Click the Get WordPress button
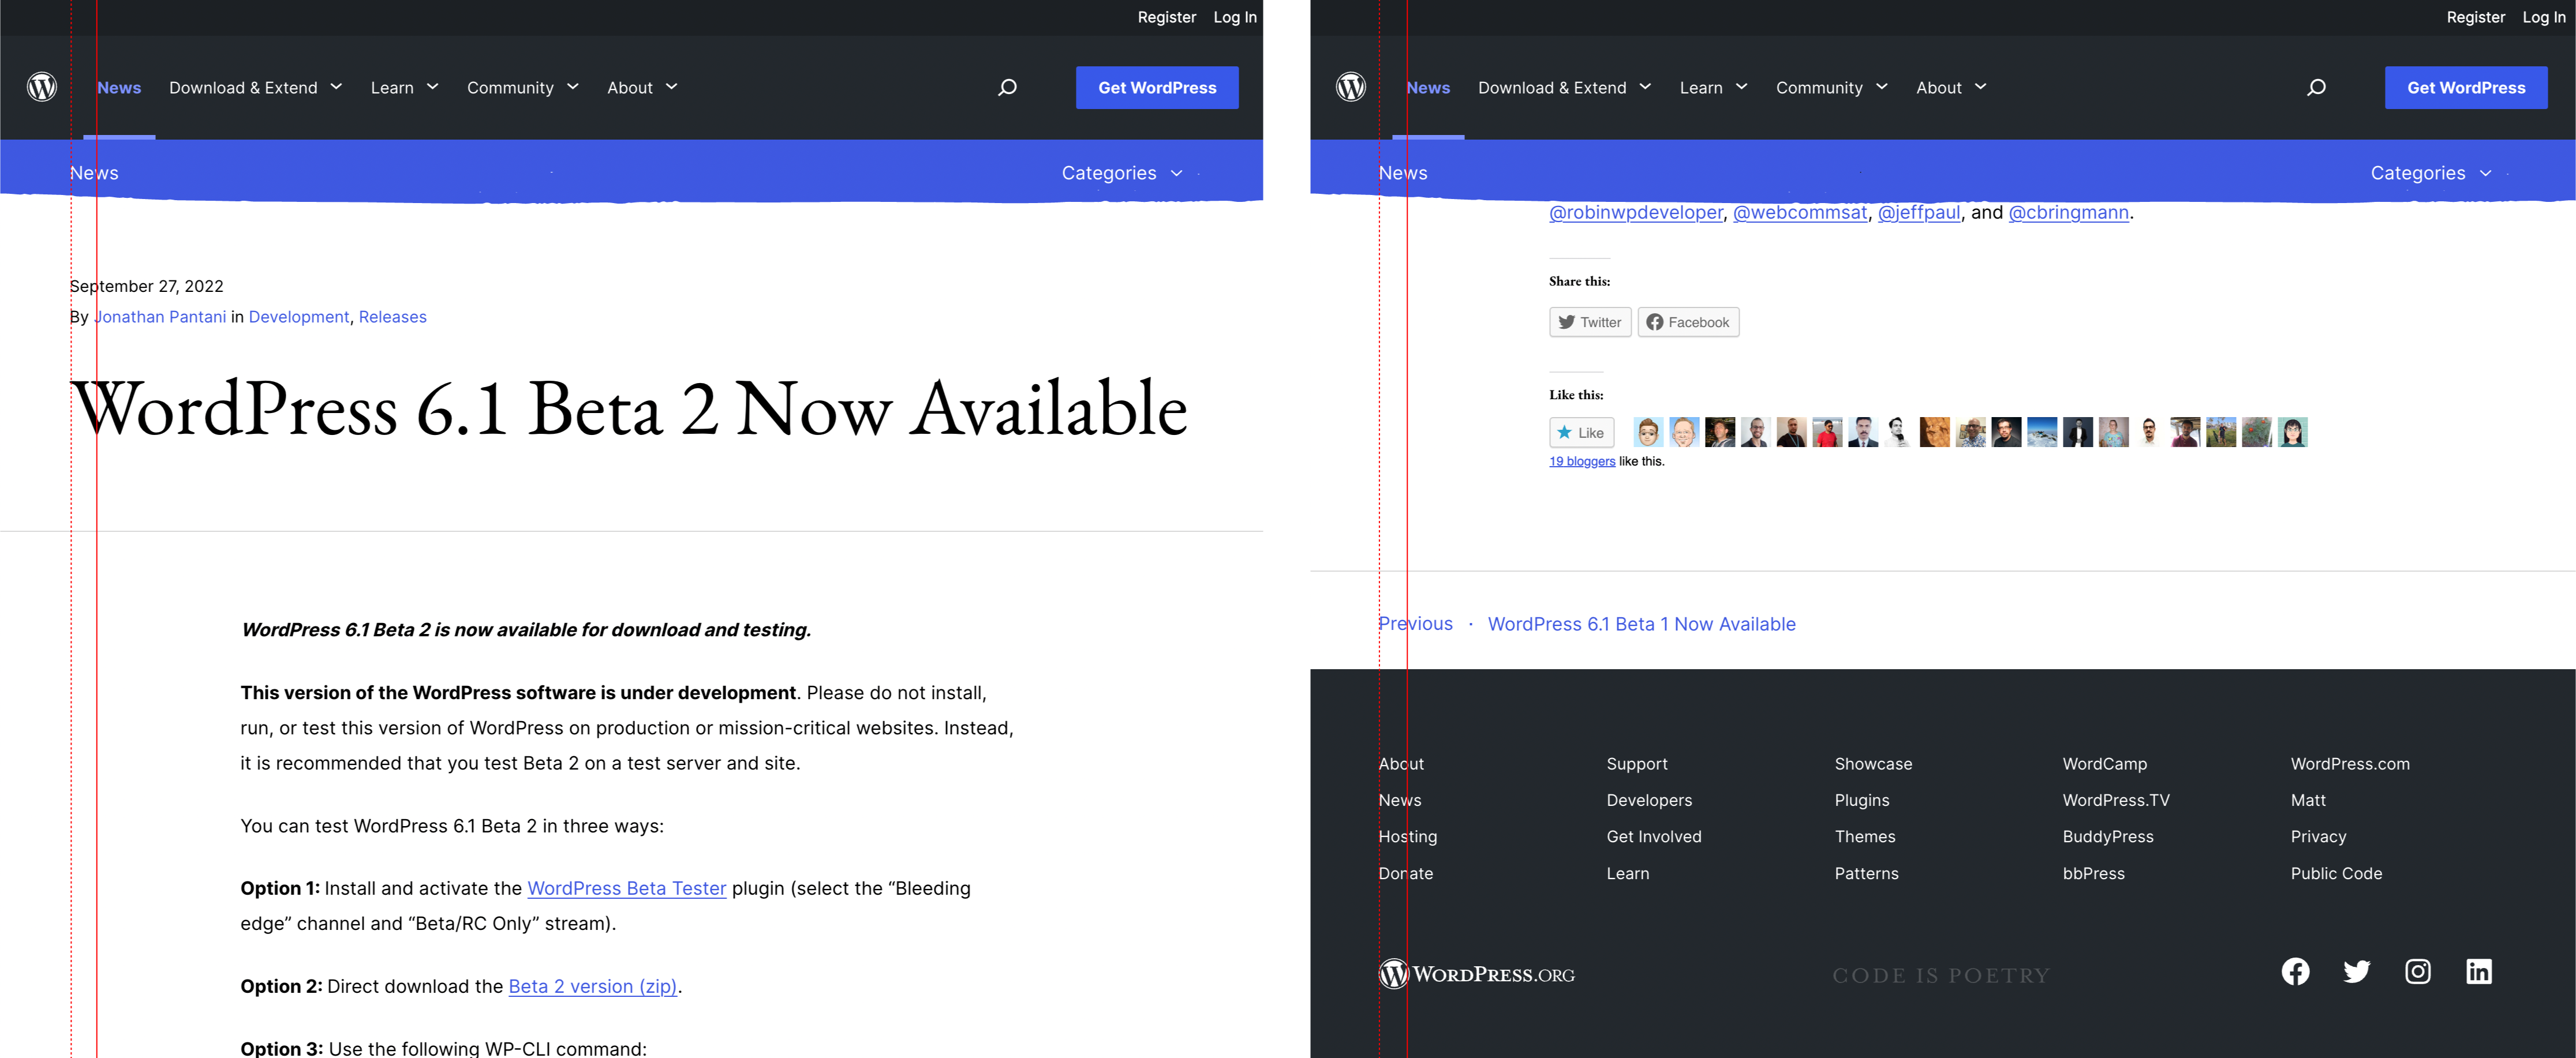This screenshot has height=1058, width=2576. (1157, 87)
